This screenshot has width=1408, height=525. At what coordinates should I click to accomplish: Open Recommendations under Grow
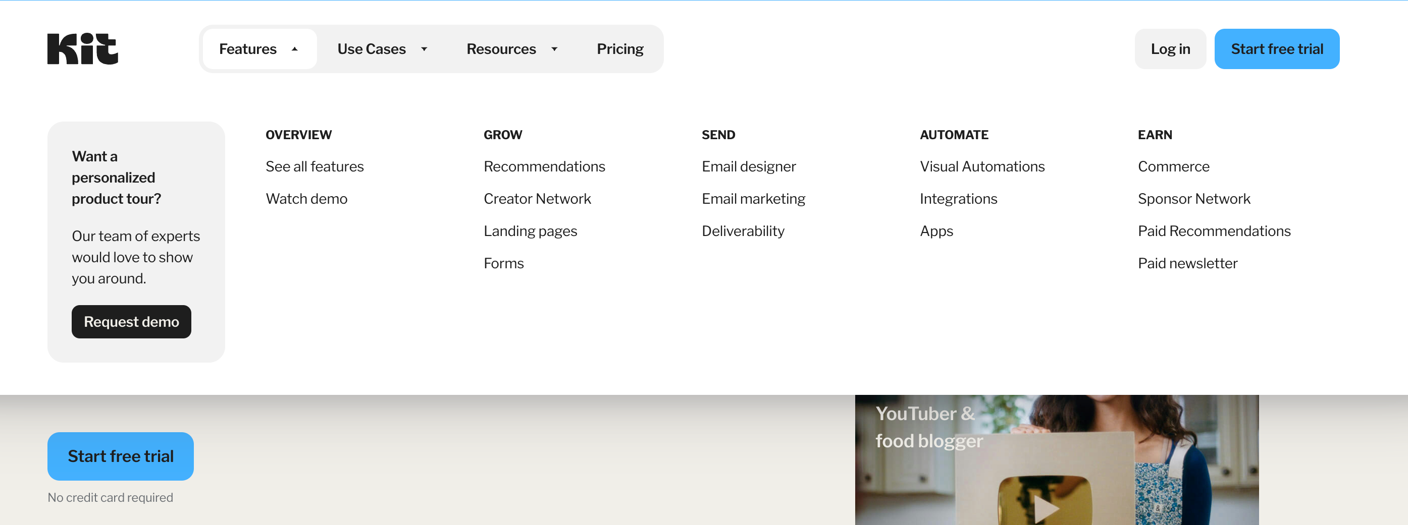(544, 166)
